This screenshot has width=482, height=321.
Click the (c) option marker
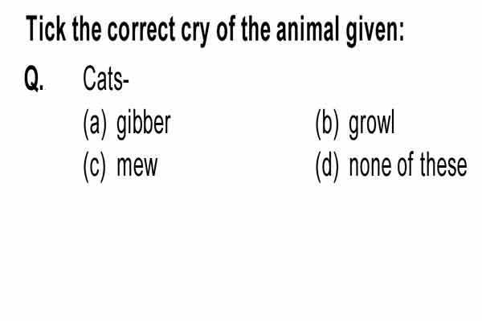point(95,166)
